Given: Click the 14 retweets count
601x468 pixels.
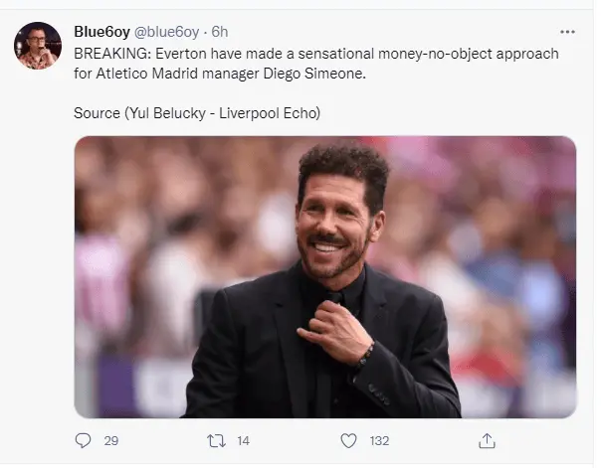Looking at the screenshot, I should [x=243, y=440].
